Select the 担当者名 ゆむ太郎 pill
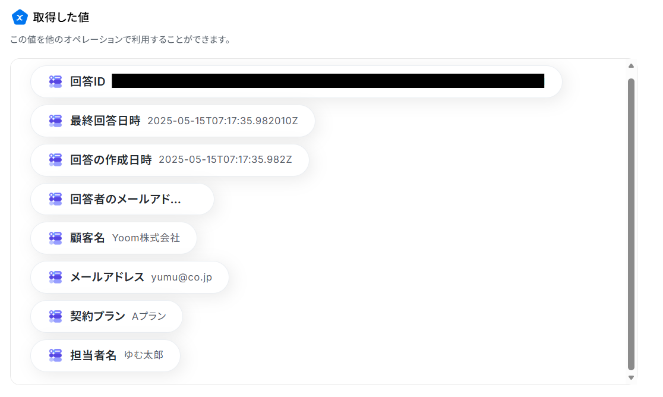 point(105,355)
